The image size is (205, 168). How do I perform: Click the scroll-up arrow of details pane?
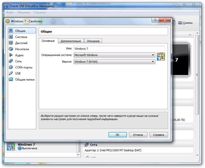[x=197, y=33]
